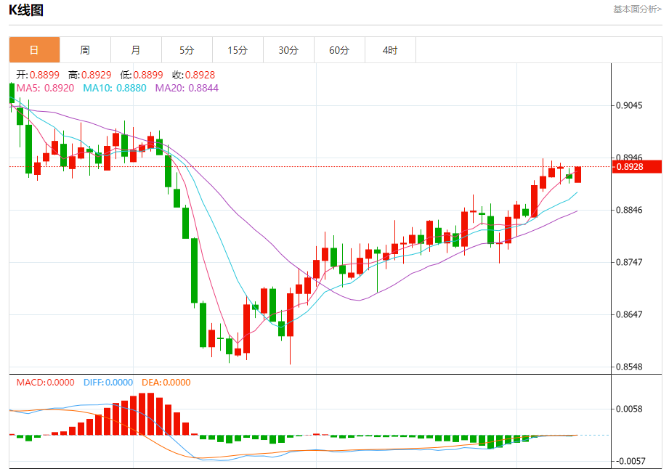
Task: Click the 0.0058 MACD axis label
Action: click(629, 409)
